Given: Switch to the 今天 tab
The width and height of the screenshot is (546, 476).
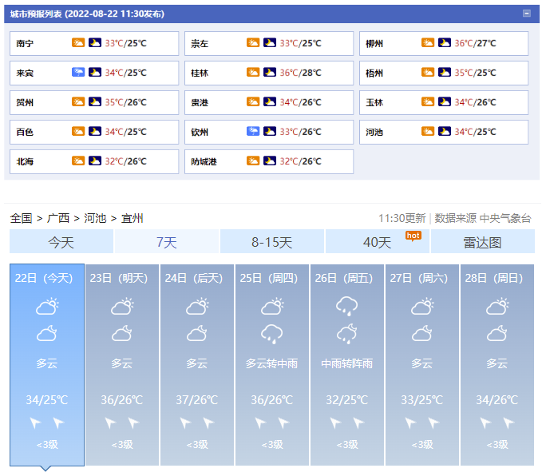Looking at the screenshot, I should (61, 242).
